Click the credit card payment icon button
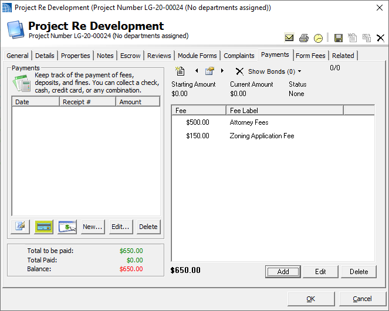Viewport: 389px width, 311px height. 43,227
